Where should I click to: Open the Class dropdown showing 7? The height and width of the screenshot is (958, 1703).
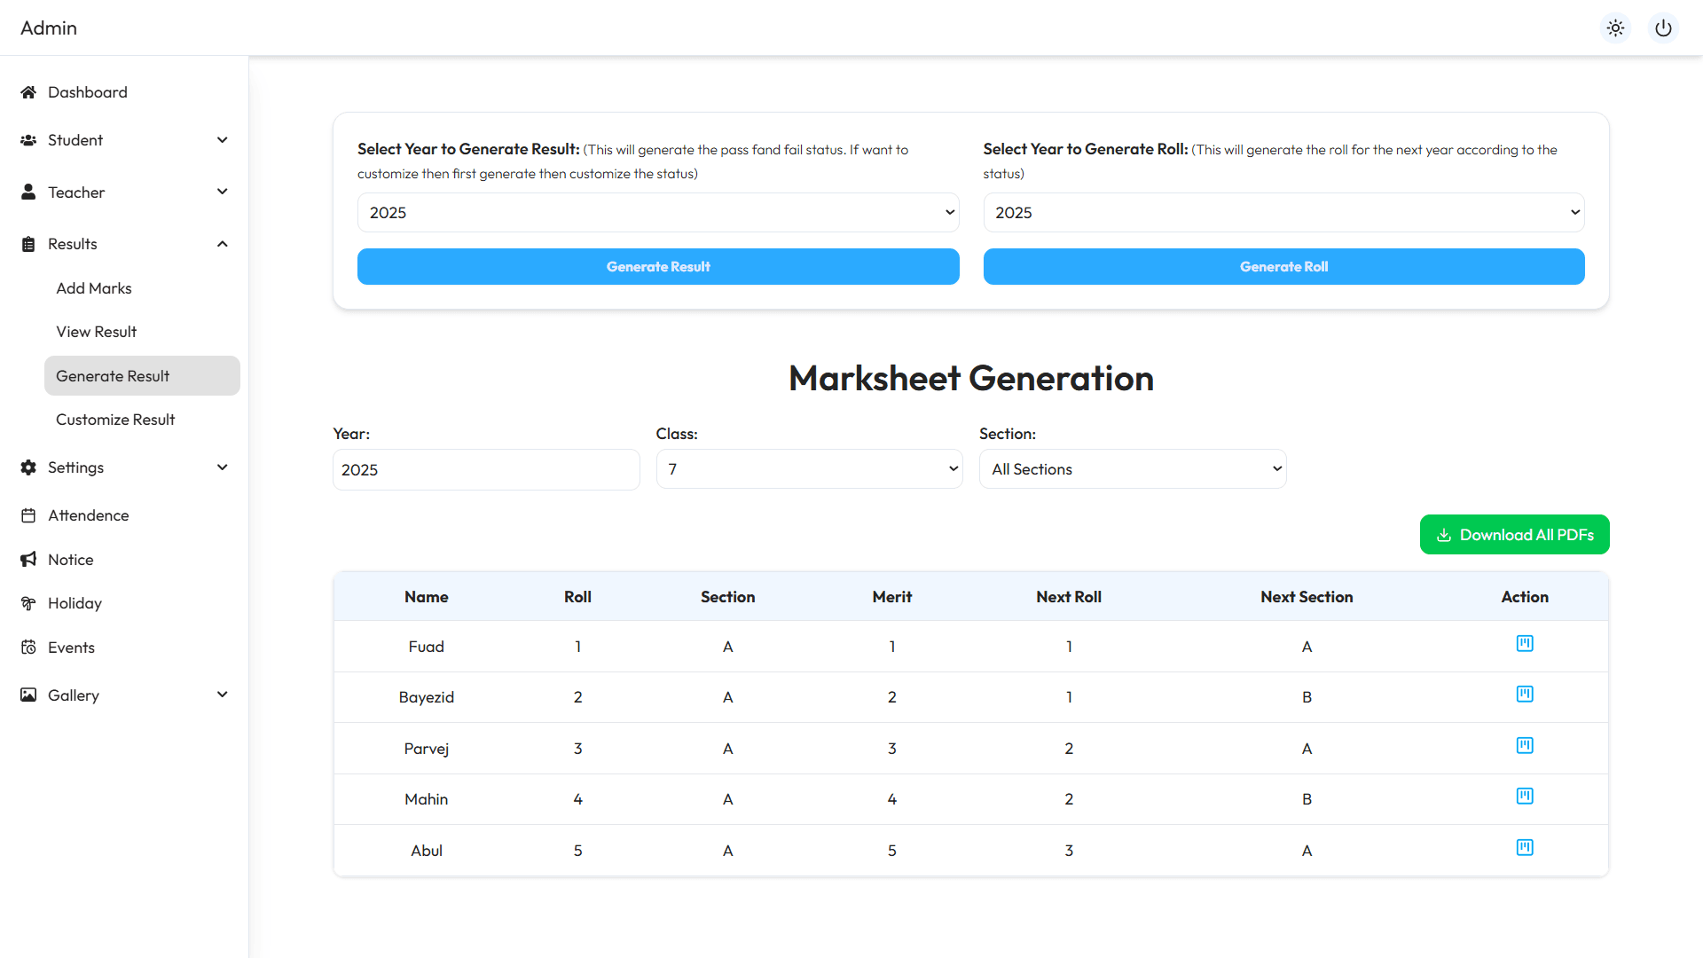(x=809, y=469)
